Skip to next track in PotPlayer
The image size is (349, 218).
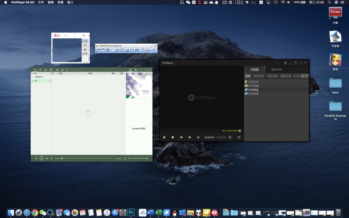190,137
